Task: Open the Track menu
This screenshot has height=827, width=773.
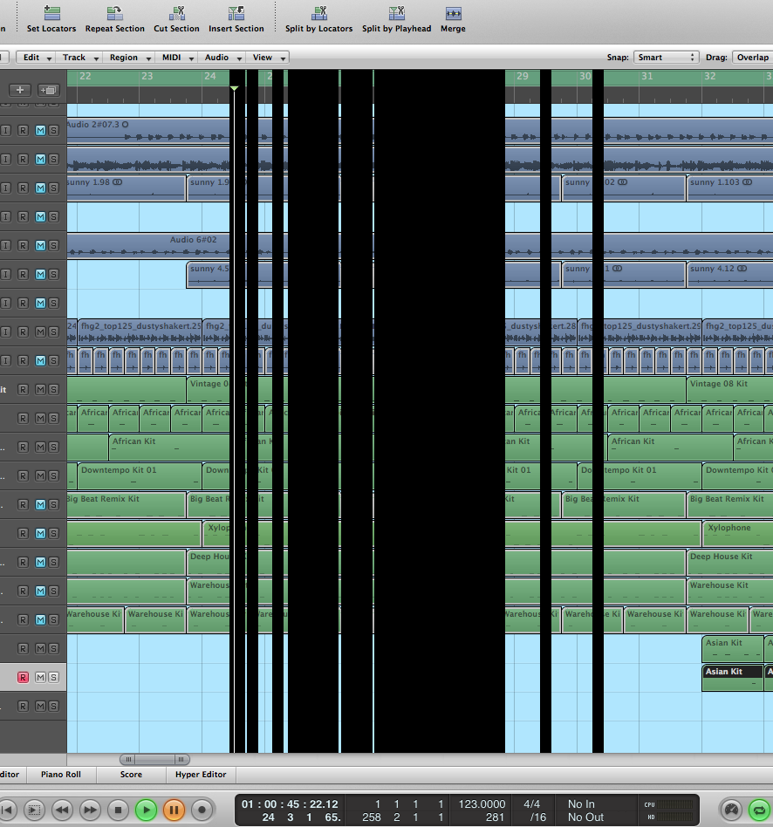Action: point(80,58)
